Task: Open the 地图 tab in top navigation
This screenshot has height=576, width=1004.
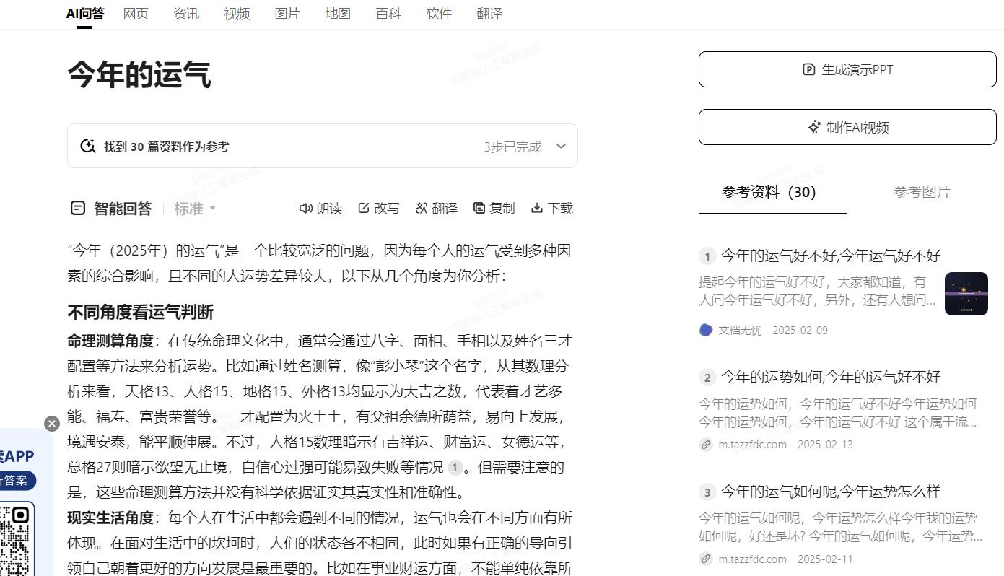Action: 338,14
